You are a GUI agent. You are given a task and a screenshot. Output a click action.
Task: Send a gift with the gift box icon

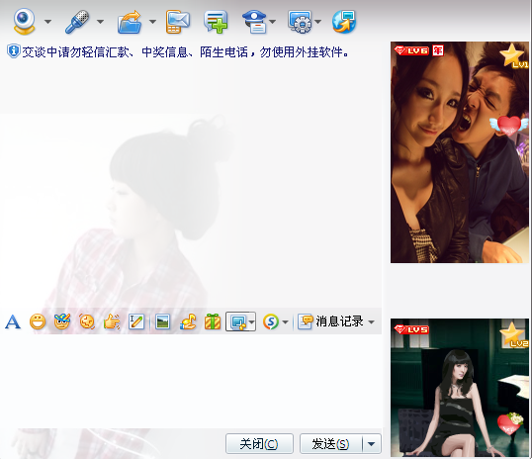[213, 321]
